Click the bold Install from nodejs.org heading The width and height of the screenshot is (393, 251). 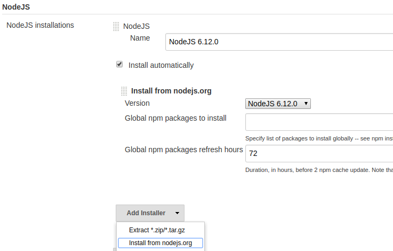coord(171,91)
